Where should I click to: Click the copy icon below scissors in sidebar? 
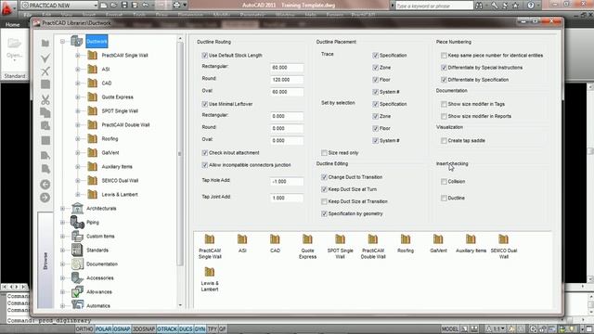click(x=45, y=113)
